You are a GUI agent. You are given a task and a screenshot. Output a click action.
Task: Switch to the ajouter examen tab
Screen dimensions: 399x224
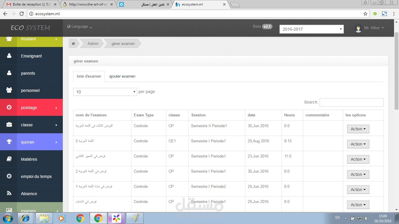coord(122,76)
